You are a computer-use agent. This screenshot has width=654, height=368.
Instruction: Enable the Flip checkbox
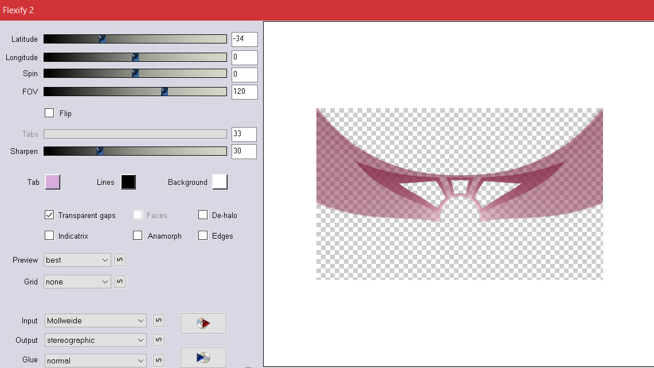49,113
